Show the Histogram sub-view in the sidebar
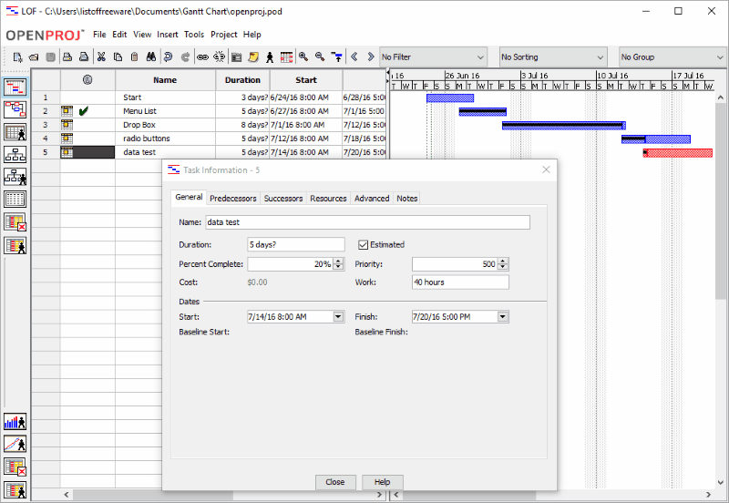 tap(15, 422)
